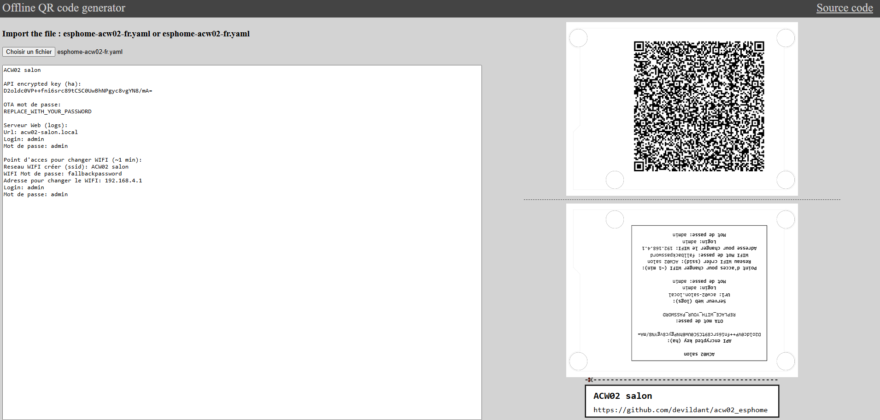The width and height of the screenshot is (880, 420).
Task: Click the scissors icon on the cut line
Action: click(590, 380)
